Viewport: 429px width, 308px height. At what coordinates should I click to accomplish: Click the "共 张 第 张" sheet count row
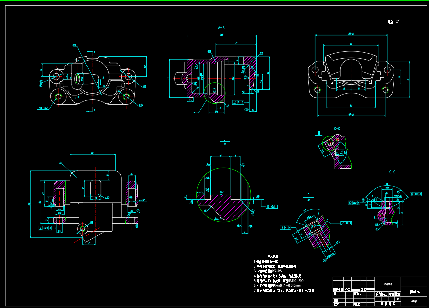click(x=388, y=303)
